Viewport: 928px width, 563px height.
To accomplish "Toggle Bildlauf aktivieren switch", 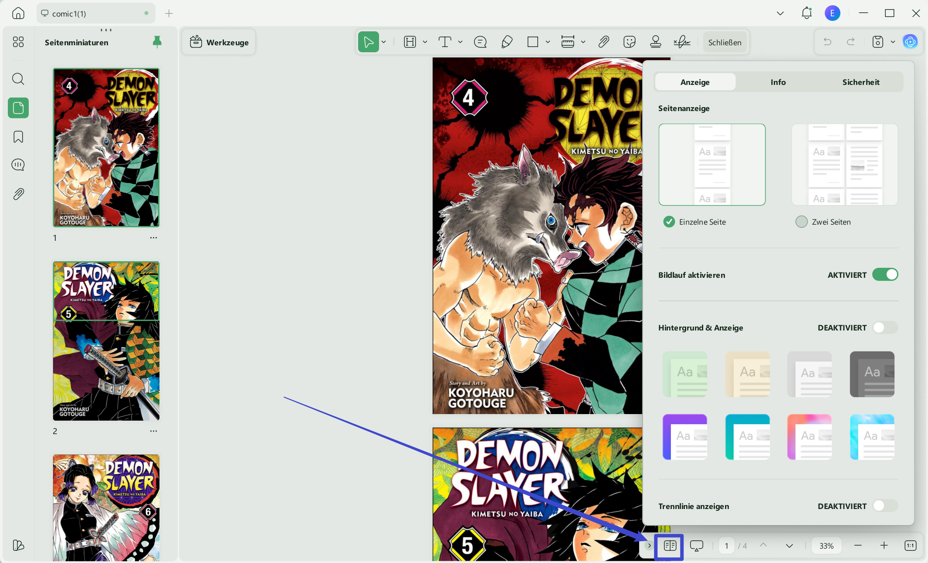I will (x=885, y=275).
